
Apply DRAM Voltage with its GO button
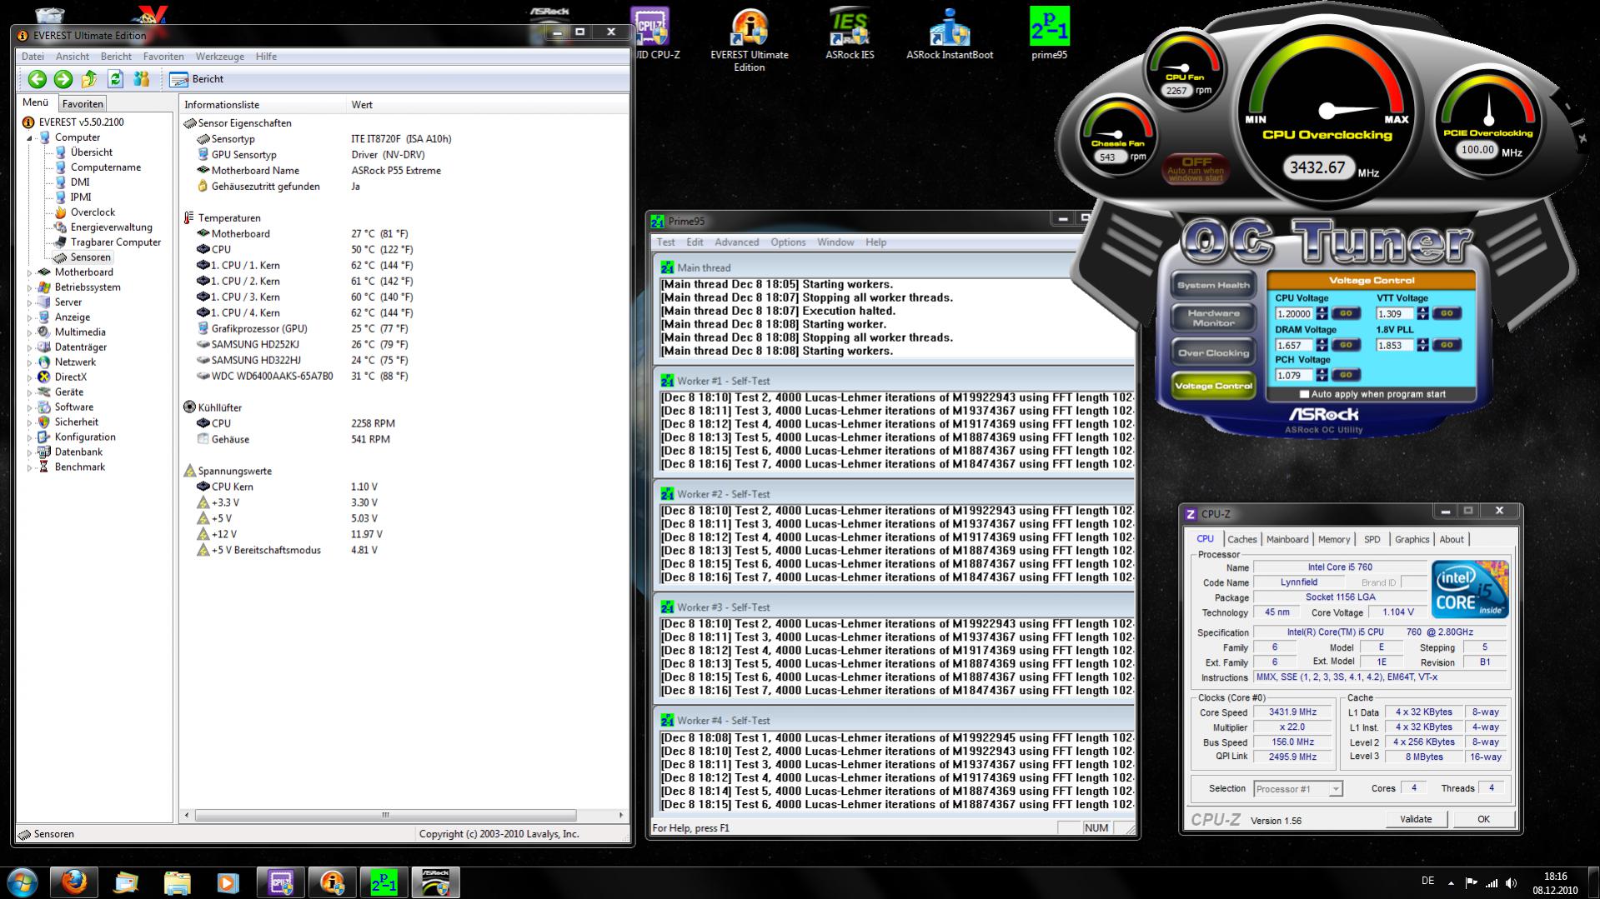click(1346, 344)
